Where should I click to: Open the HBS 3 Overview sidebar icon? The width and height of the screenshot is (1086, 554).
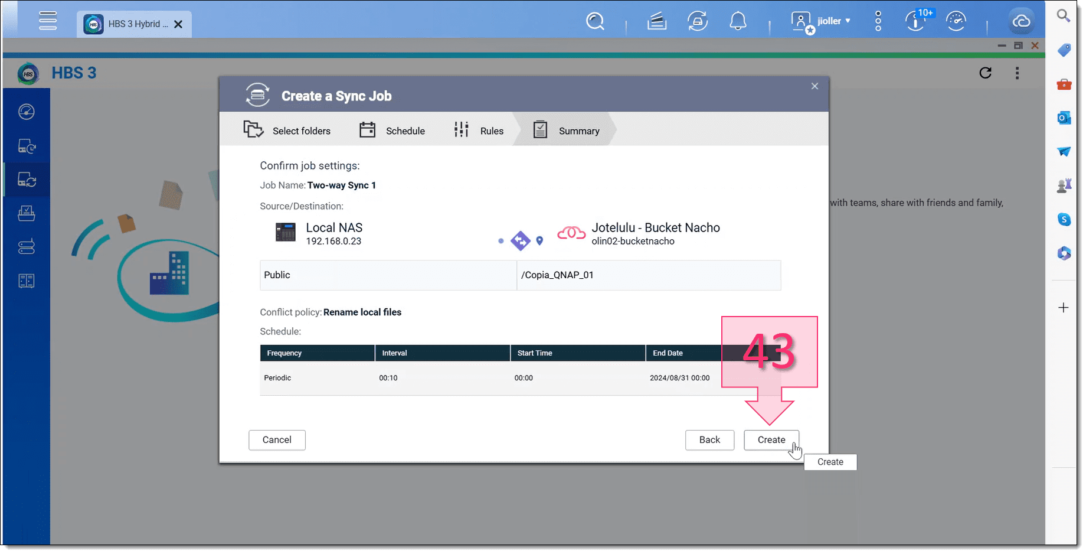(x=27, y=112)
